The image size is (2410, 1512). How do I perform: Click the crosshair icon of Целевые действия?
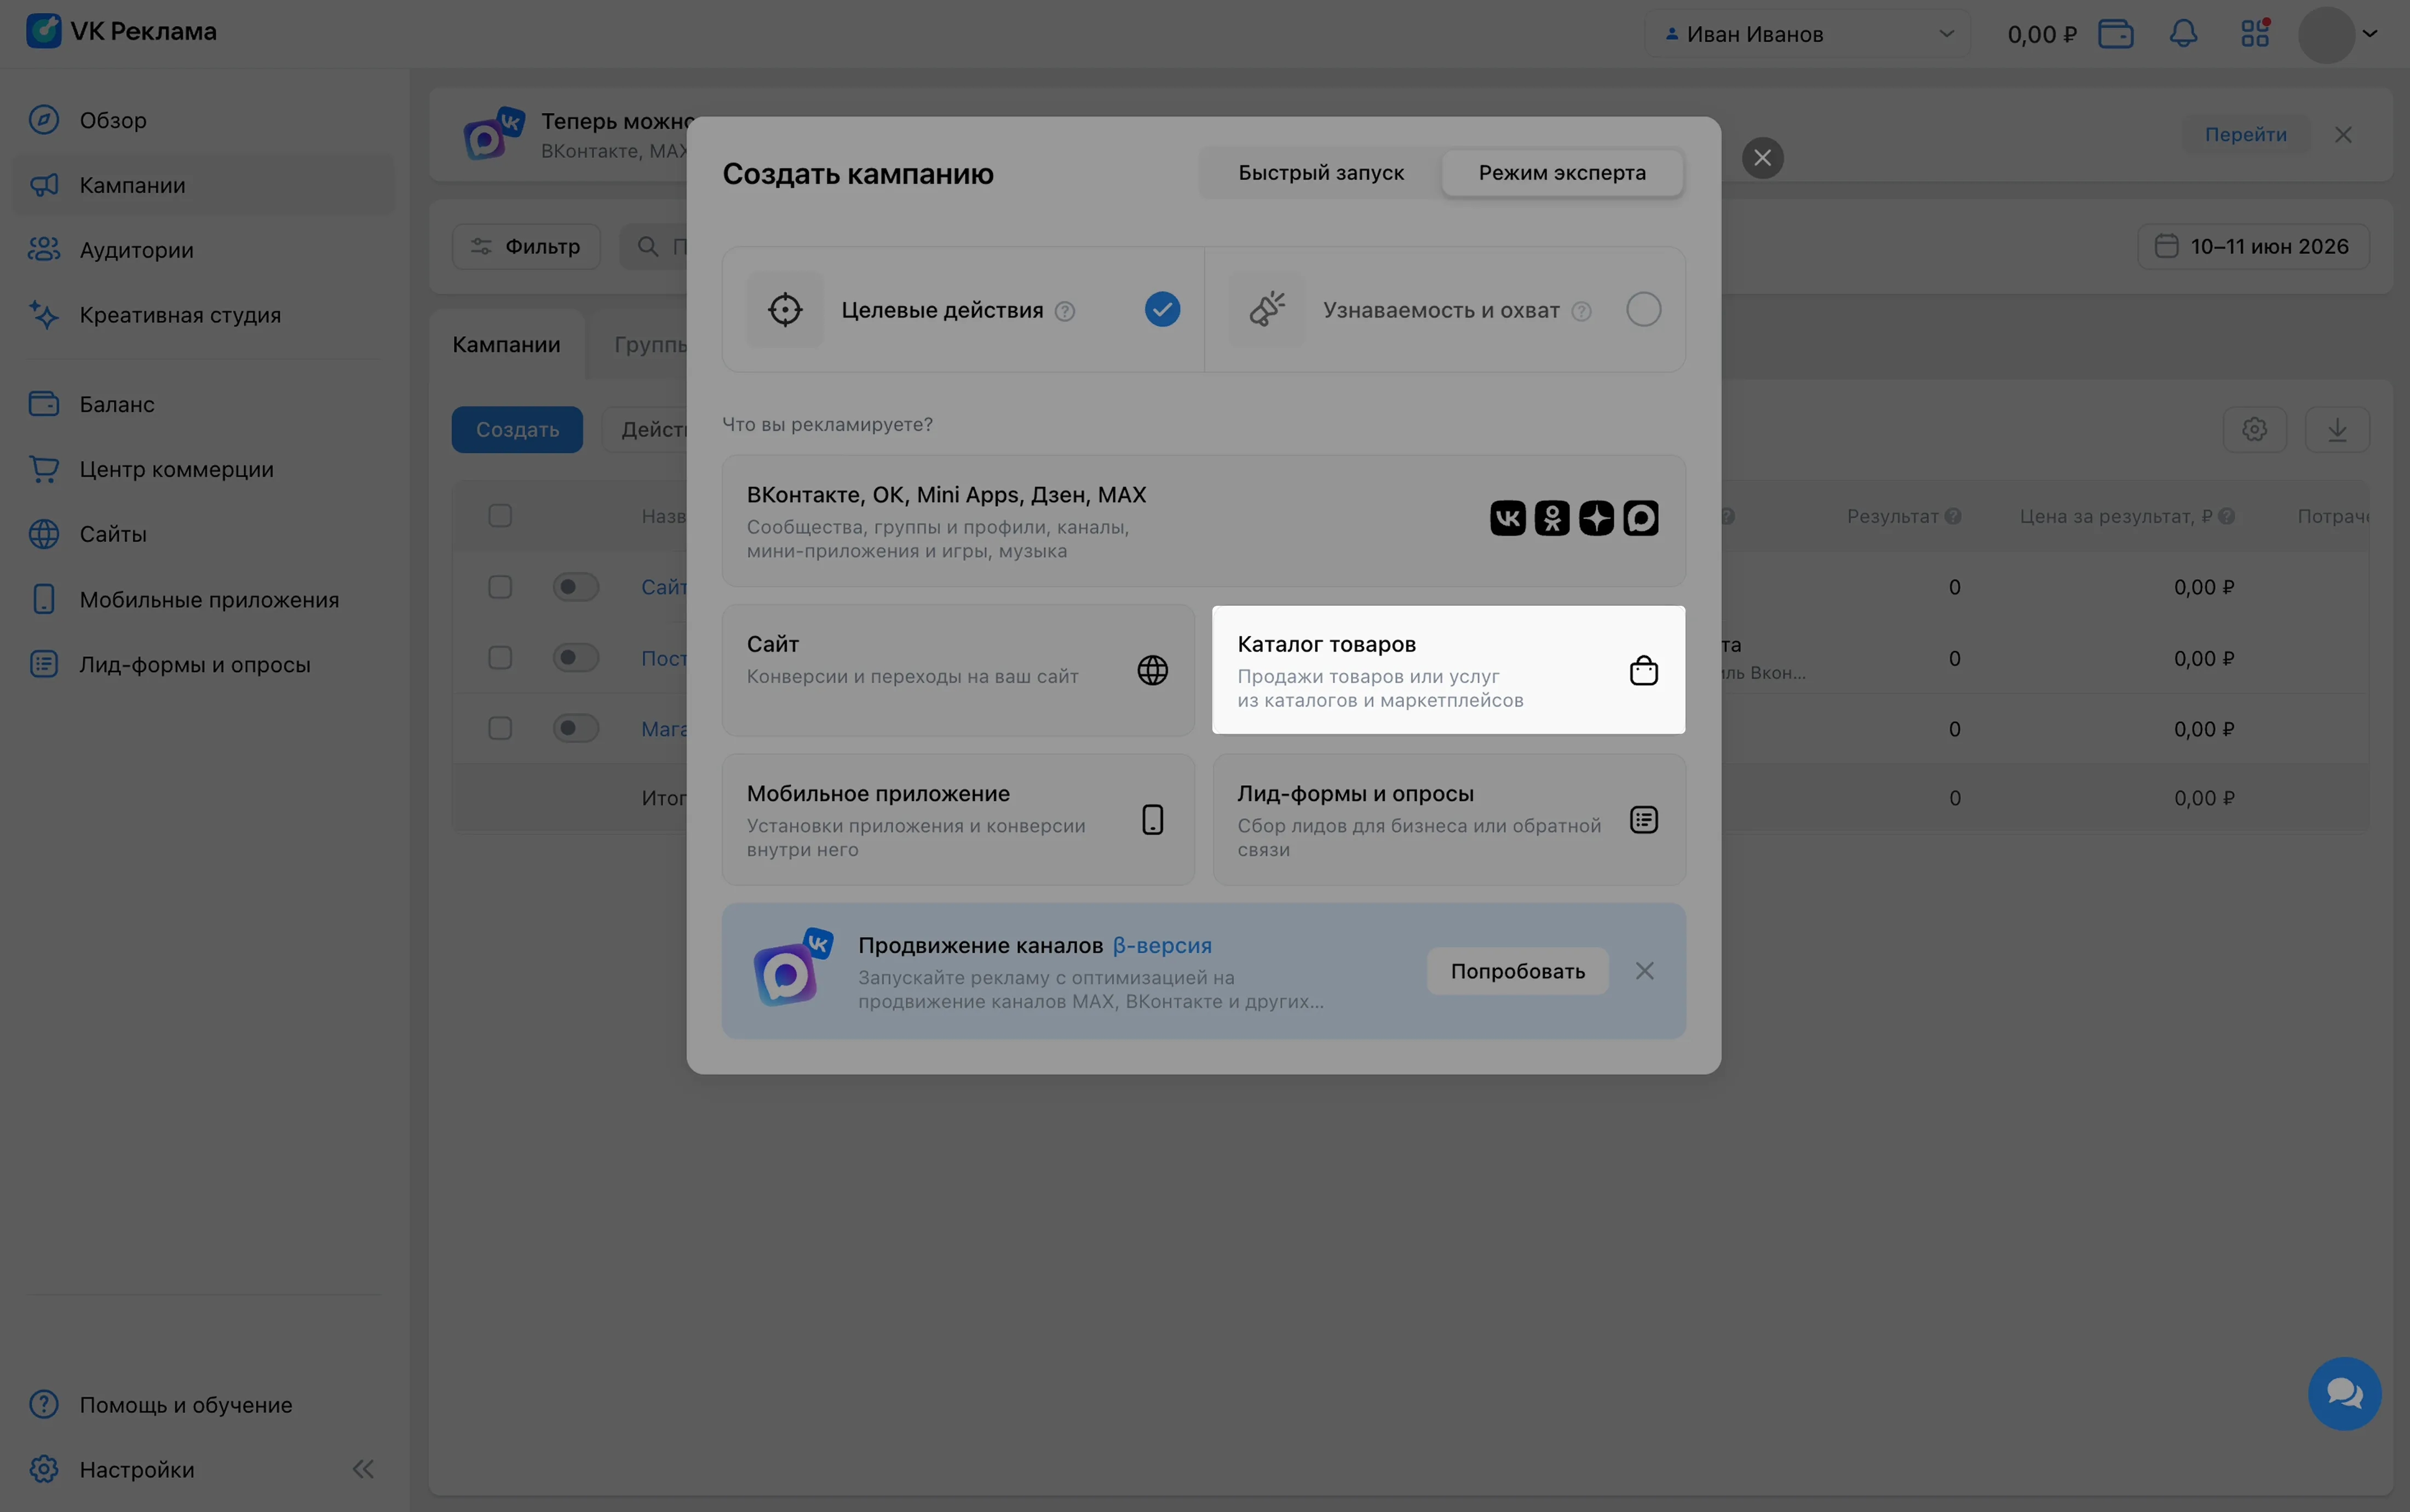[784, 309]
